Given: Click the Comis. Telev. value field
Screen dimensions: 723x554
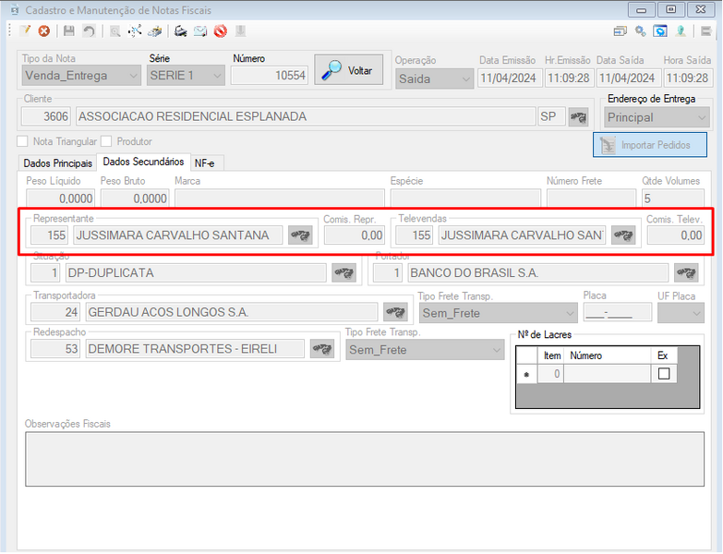Looking at the screenshot, I should (676, 235).
